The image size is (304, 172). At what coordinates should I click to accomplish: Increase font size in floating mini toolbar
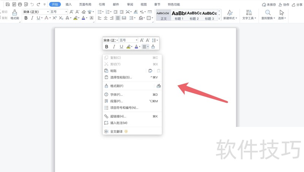[x=142, y=40]
